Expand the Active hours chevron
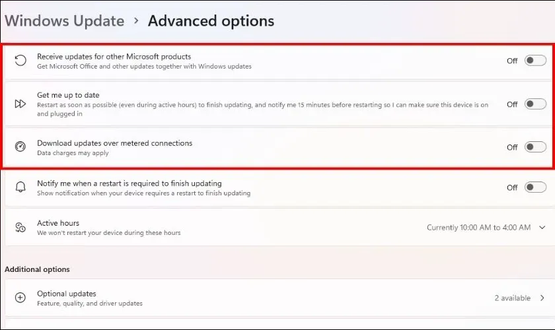Image resolution: width=555 pixels, height=330 pixels. click(542, 228)
